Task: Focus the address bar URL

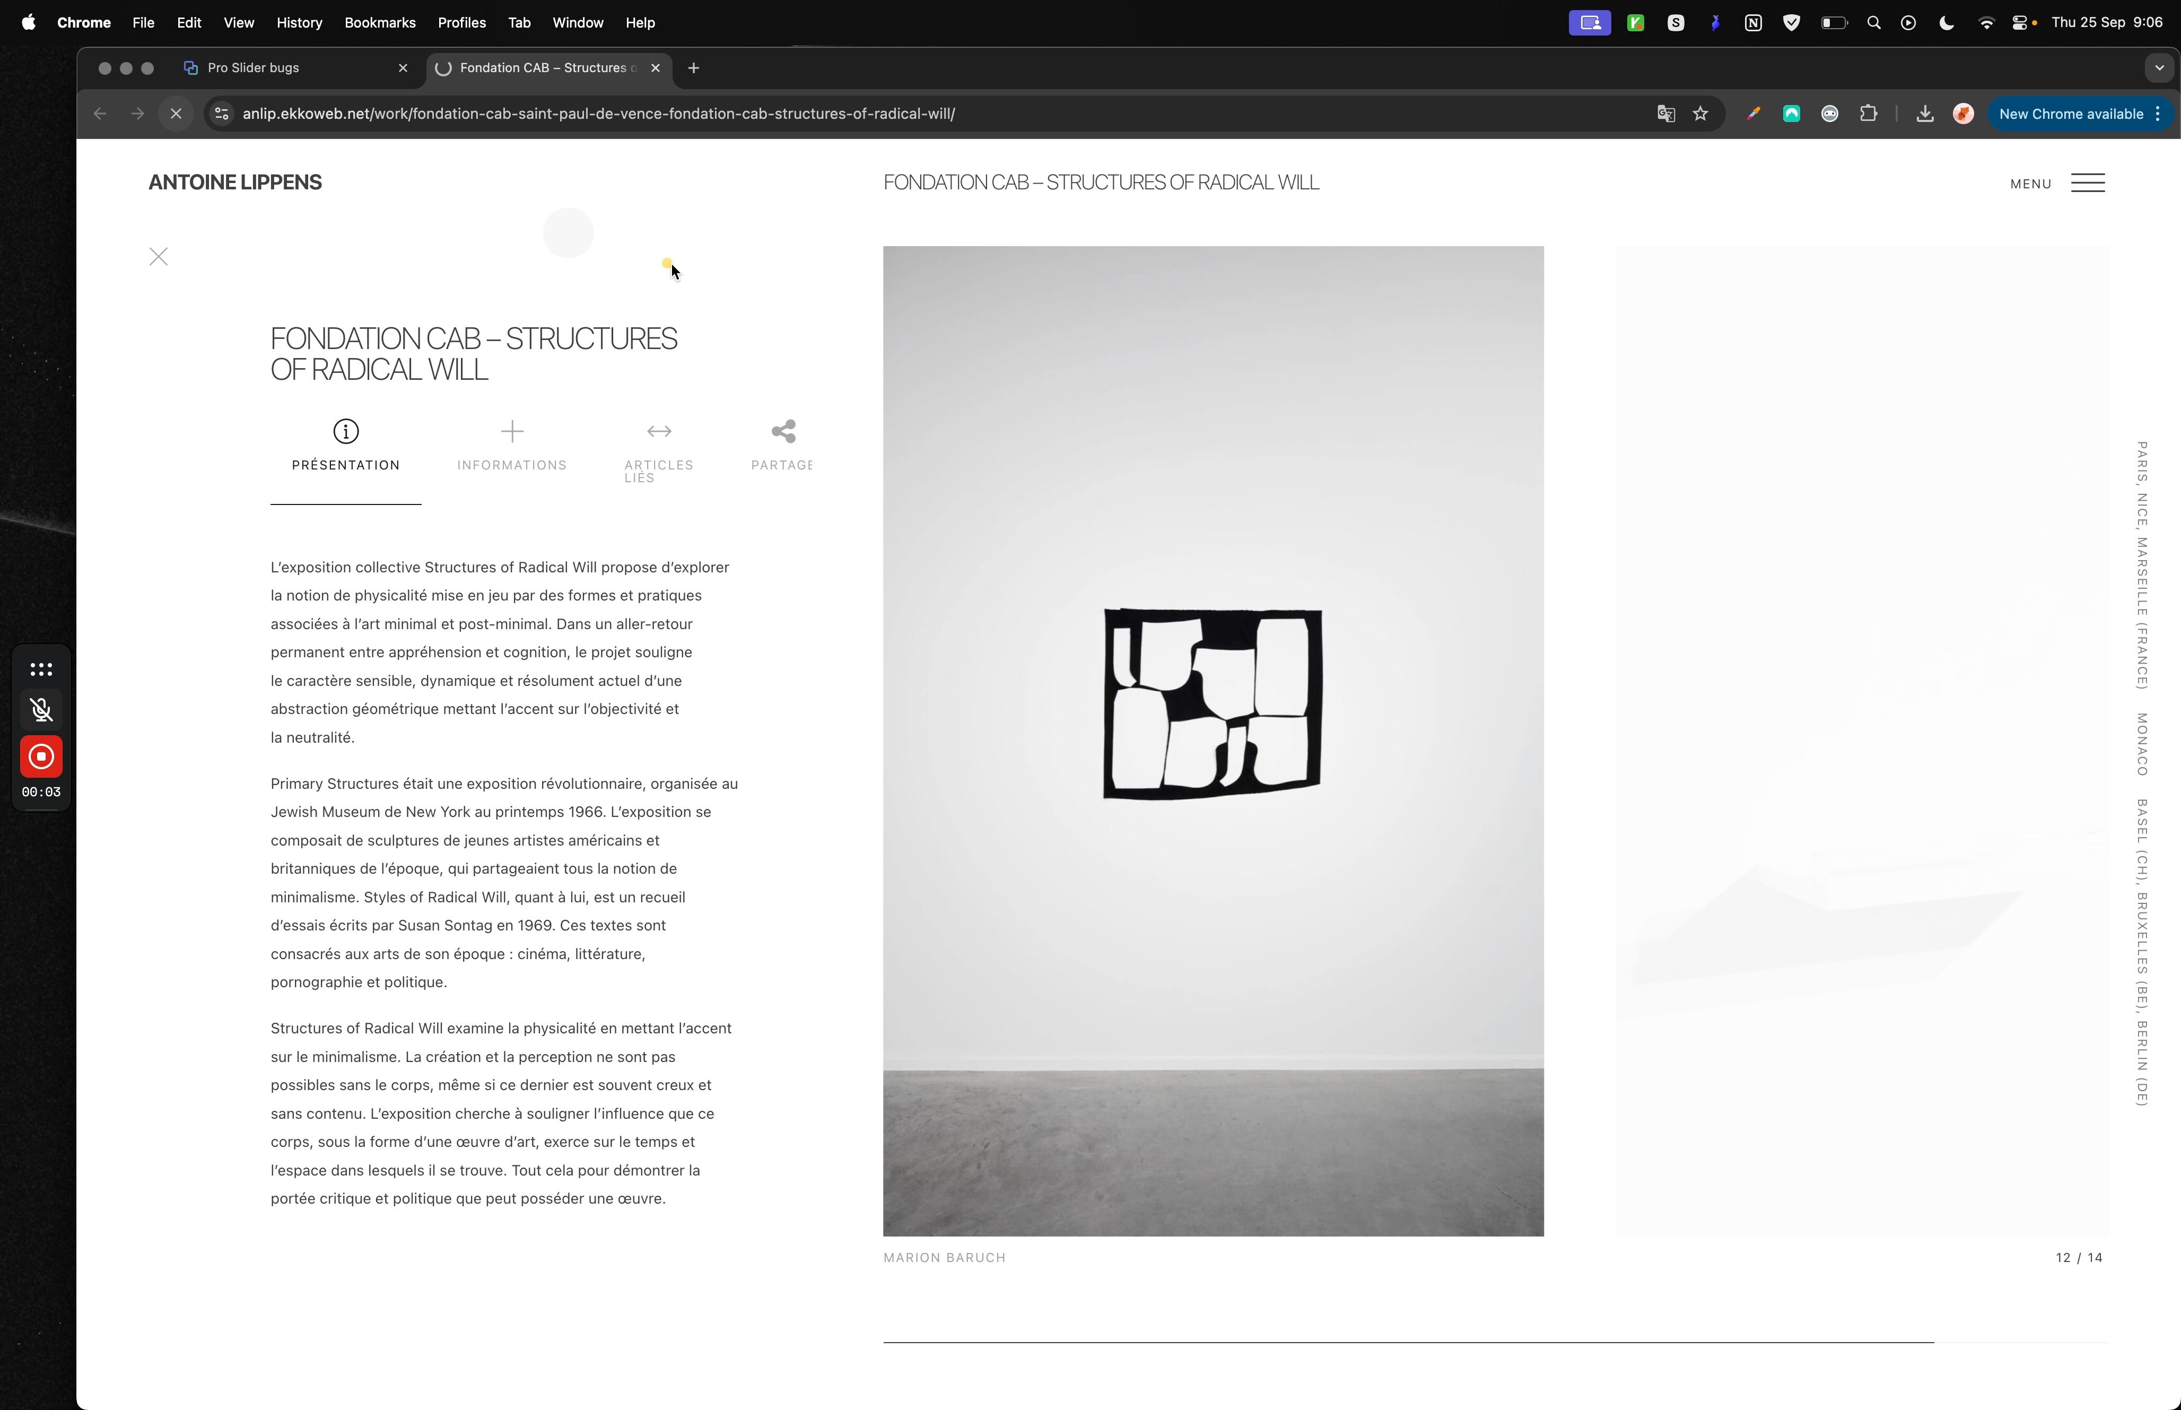Action: tap(599, 114)
